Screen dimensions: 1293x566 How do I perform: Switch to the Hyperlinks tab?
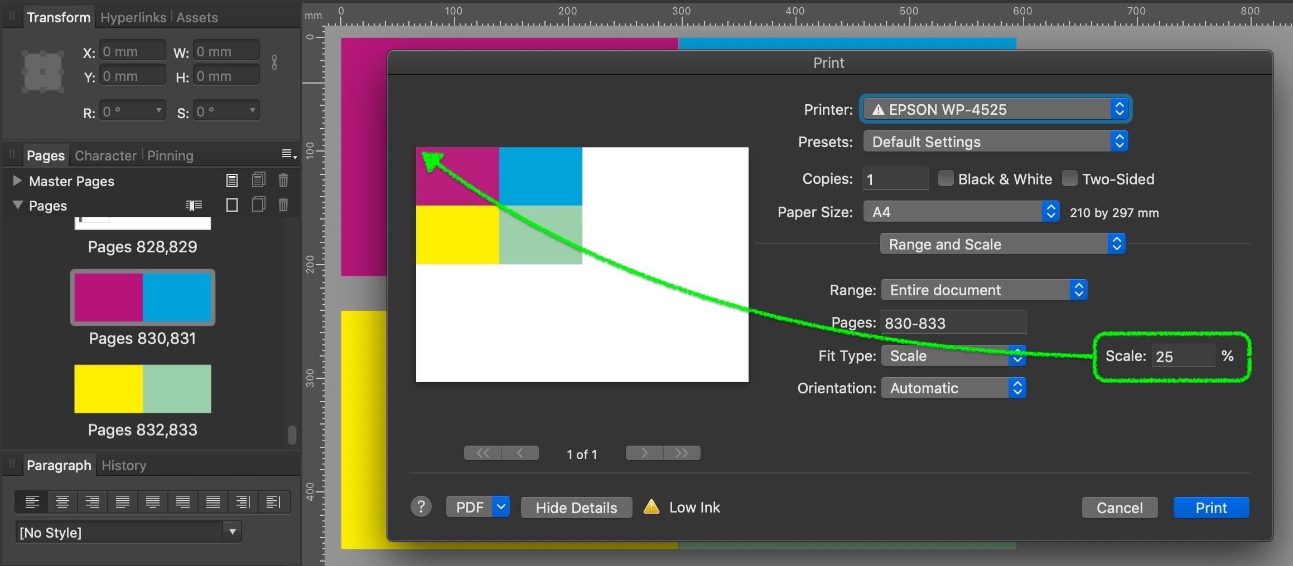point(133,17)
